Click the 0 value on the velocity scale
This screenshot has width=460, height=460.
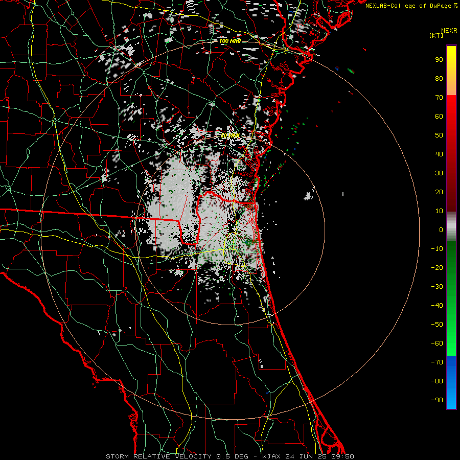coord(441,230)
